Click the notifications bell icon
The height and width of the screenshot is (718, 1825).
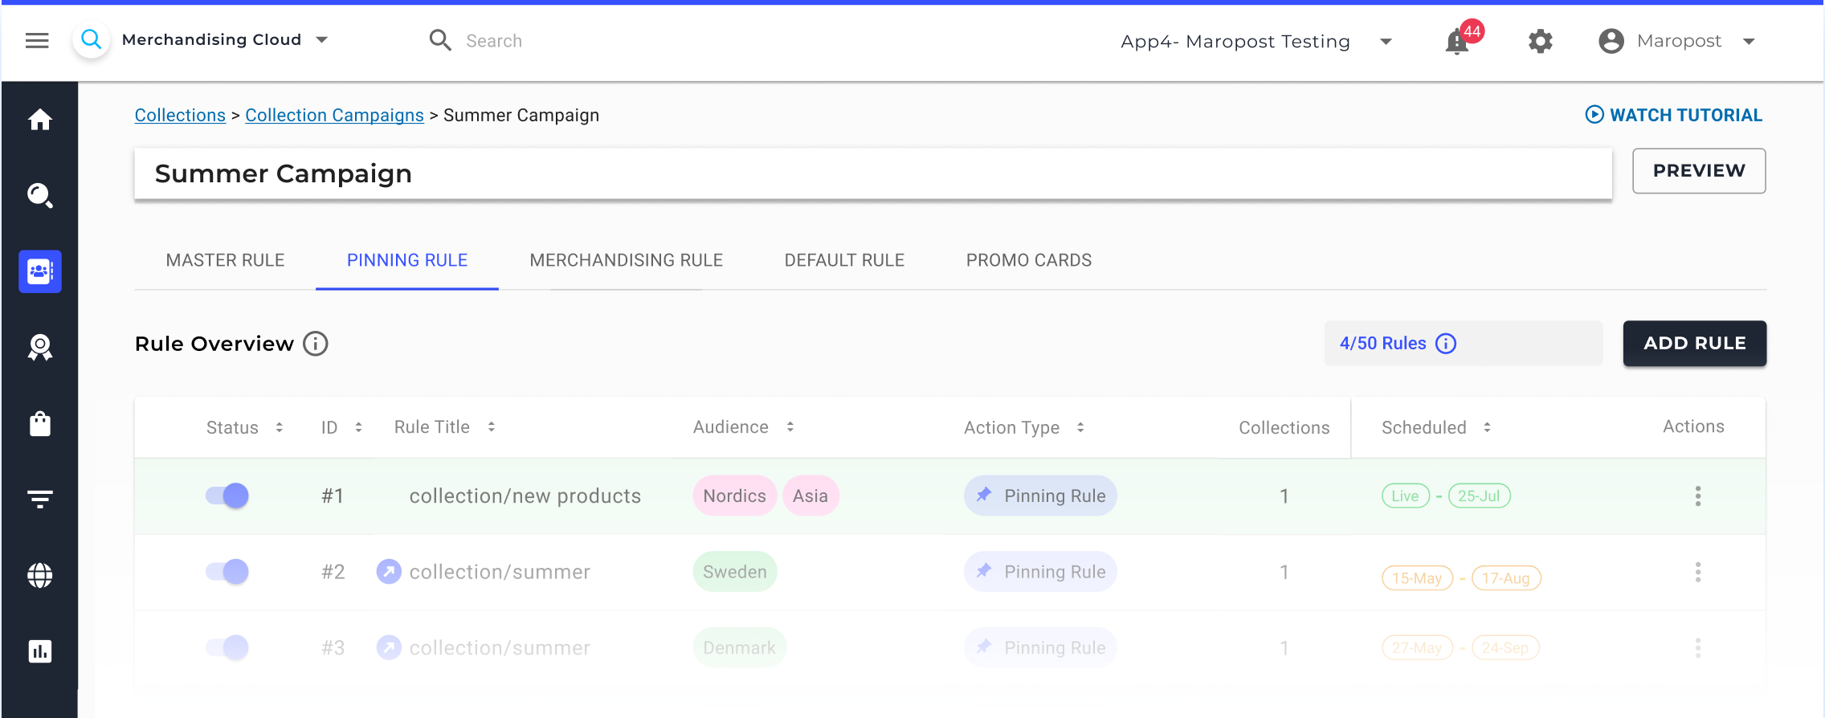click(x=1457, y=42)
